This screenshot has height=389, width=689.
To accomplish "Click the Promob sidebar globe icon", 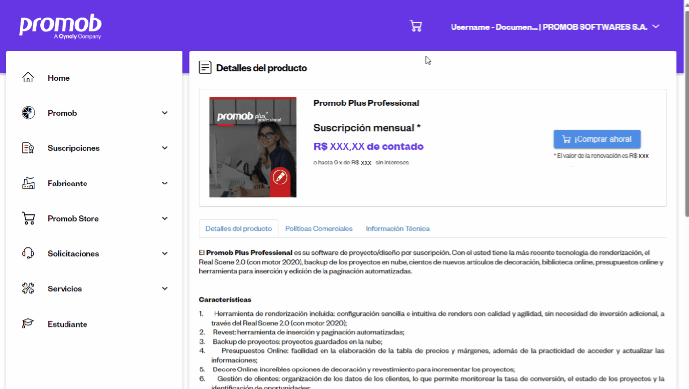I will (28, 113).
